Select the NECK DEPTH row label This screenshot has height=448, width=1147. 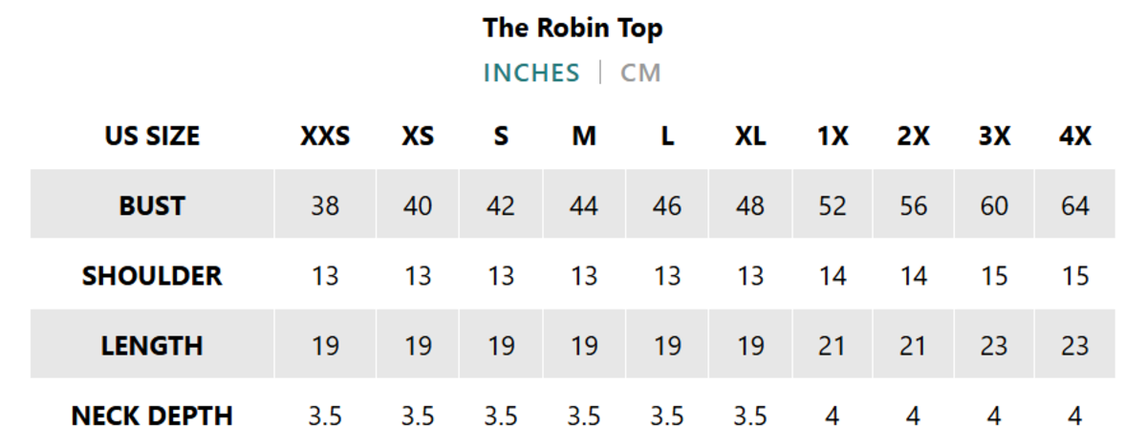tap(152, 416)
